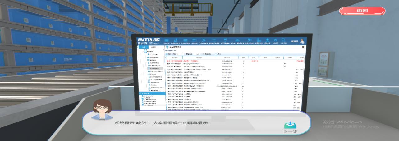Click the document icon at toolbar end
This screenshot has height=141, width=399.
283,40
